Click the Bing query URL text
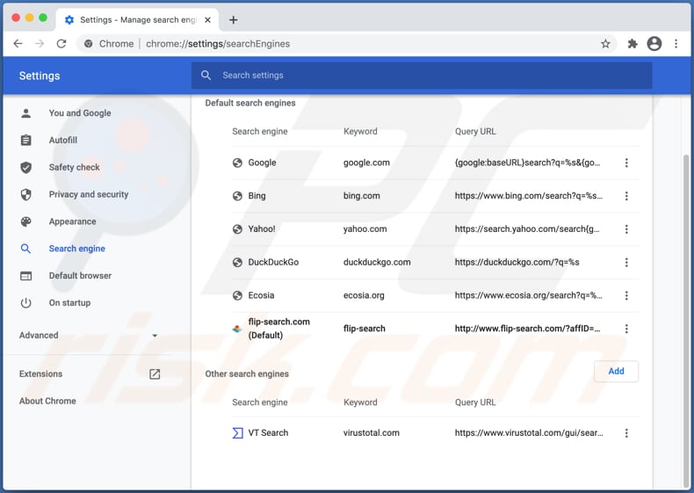 tap(529, 196)
